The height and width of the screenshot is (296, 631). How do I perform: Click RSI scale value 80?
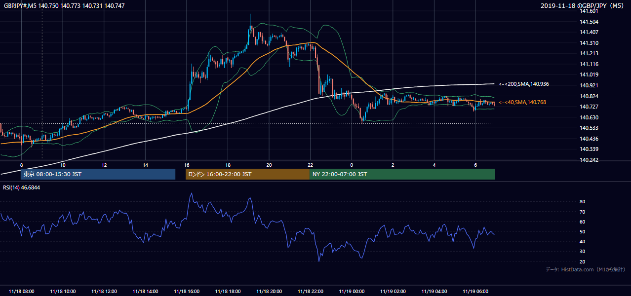tap(583, 202)
